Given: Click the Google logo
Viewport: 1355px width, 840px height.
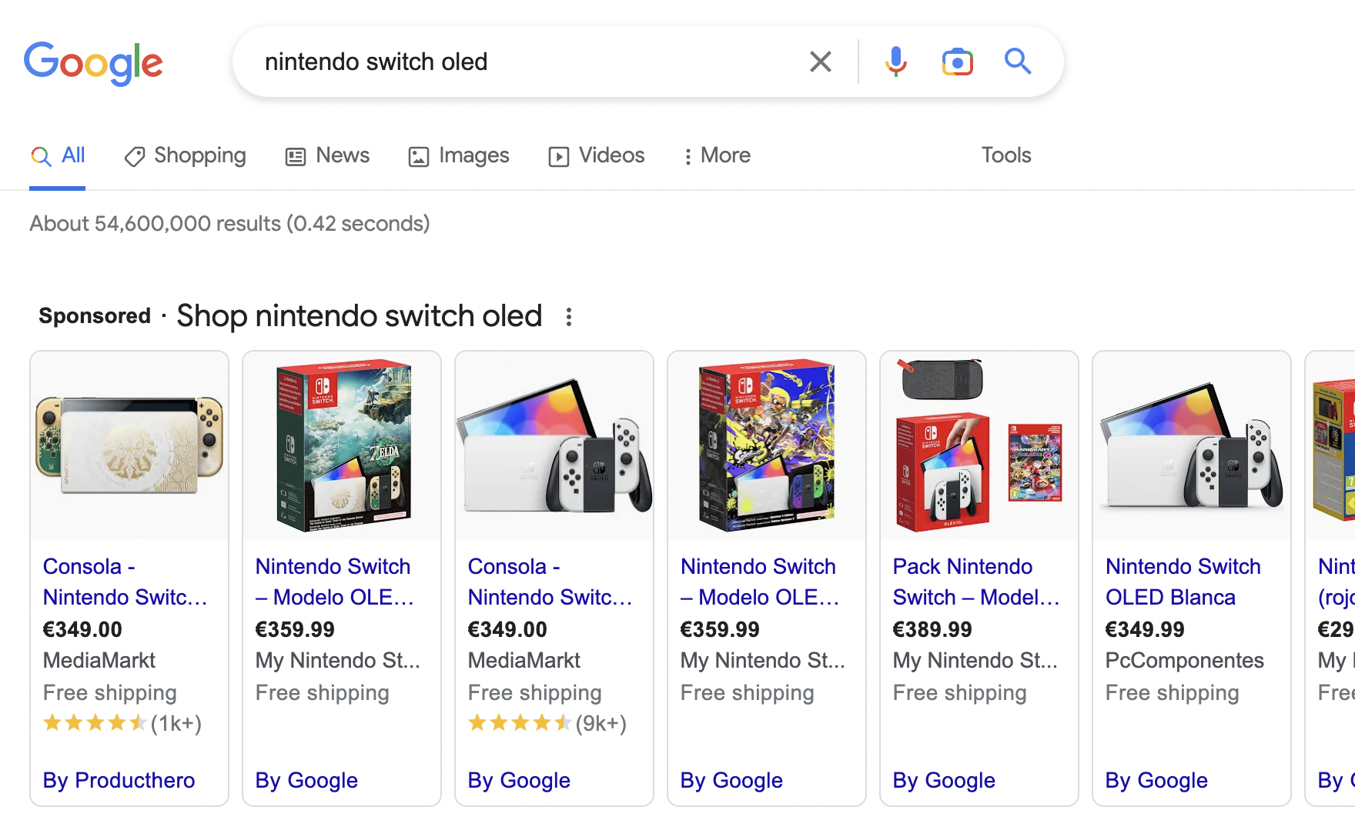Looking at the screenshot, I should point(94,63).
